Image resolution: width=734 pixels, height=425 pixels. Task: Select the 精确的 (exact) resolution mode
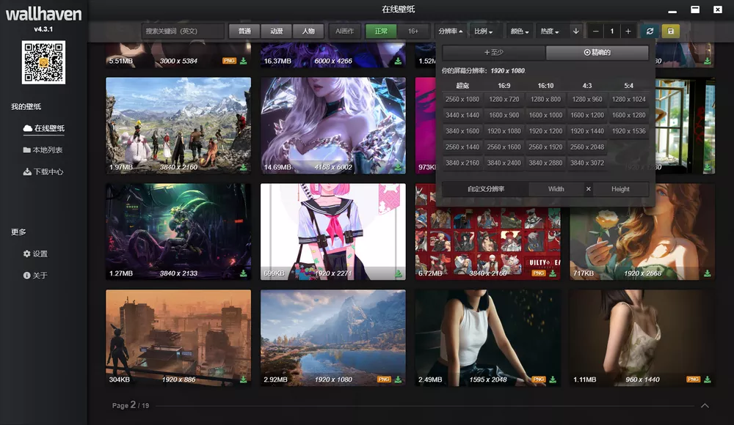point(597,52)
